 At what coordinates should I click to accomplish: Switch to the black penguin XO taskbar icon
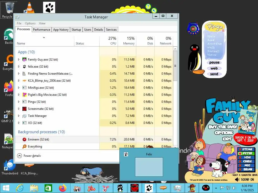tap(120, 188)
